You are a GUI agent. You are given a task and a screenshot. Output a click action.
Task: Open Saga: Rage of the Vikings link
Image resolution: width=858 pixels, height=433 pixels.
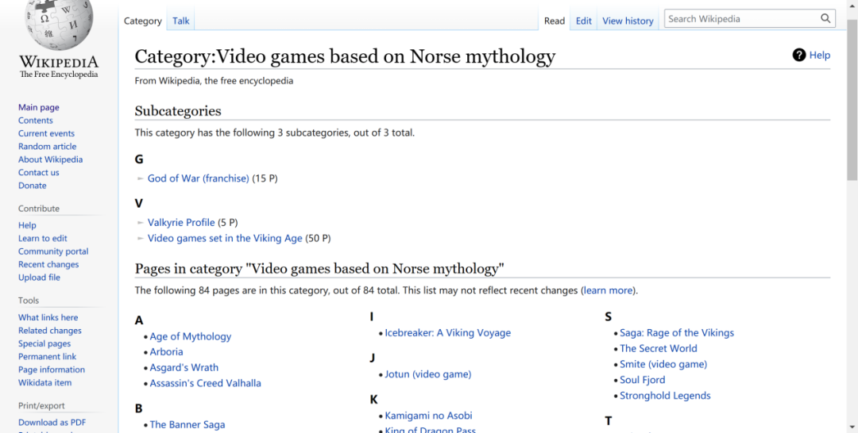point(677,333)
